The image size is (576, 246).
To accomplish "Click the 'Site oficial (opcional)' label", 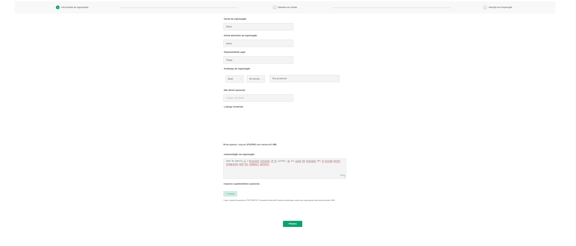I will (x=234, y=90).
